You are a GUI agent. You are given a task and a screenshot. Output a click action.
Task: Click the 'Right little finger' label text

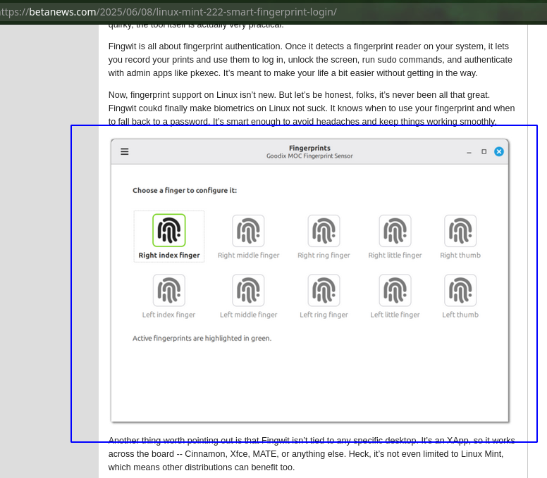[395, 255]
